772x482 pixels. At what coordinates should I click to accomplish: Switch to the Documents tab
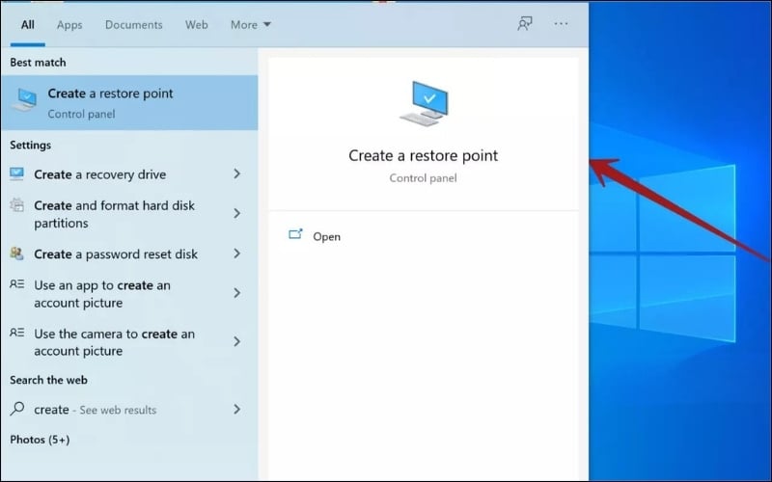pos(133,25)
